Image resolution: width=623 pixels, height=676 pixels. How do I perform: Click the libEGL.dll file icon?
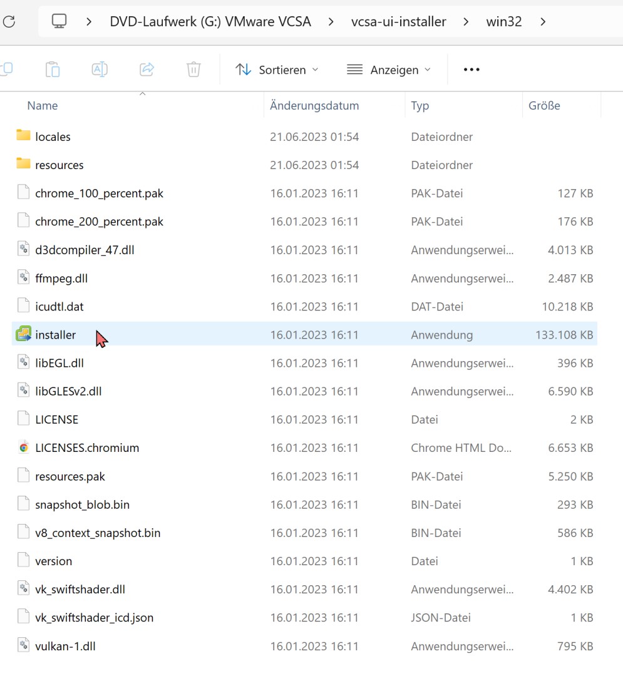24,362
